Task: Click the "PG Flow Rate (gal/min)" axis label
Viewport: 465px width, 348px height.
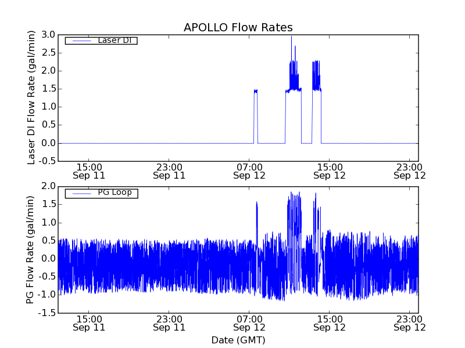Action: point(30,250)
